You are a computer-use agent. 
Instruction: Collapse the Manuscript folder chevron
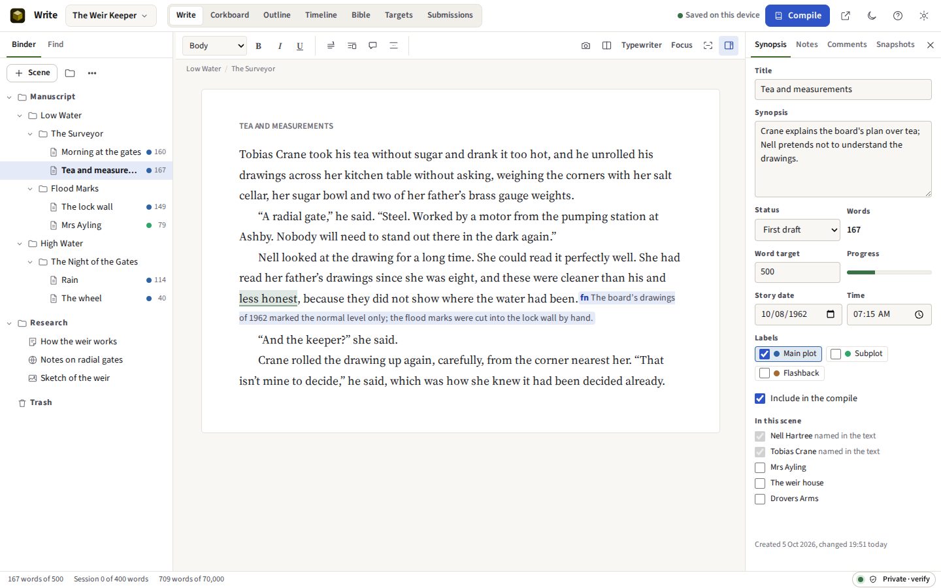point(9,97)
